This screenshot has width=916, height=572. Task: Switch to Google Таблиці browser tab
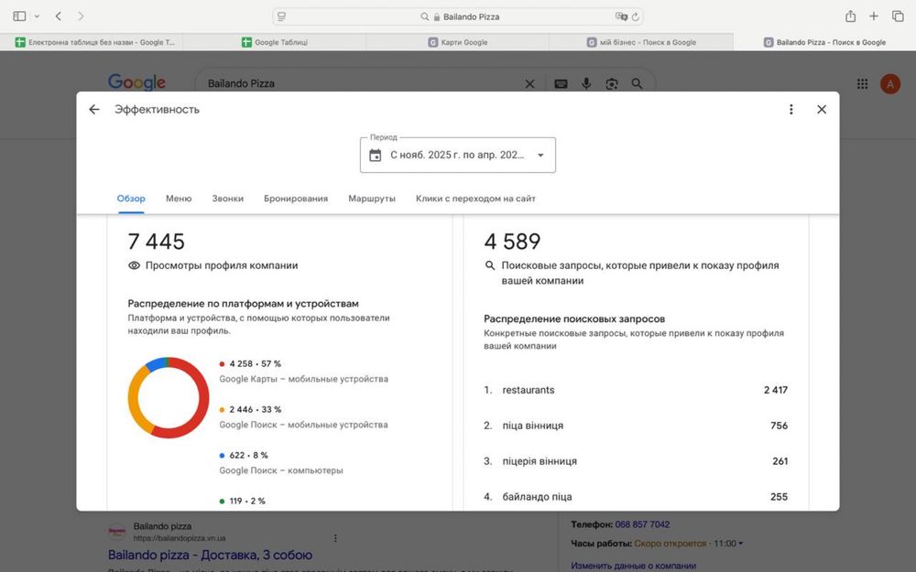[x=275, y=42]
